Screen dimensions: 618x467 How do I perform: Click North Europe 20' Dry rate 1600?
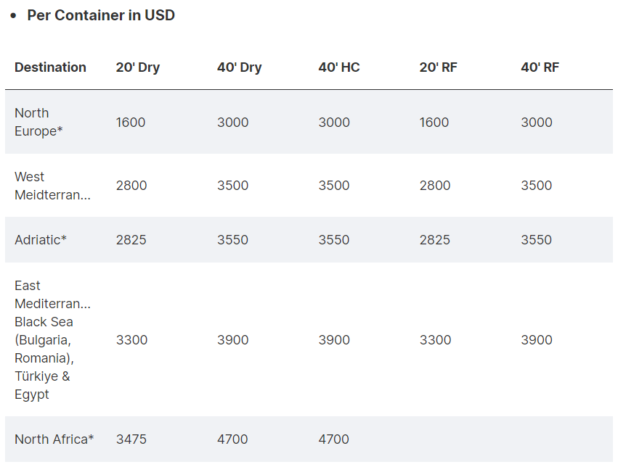pos(131,123)
